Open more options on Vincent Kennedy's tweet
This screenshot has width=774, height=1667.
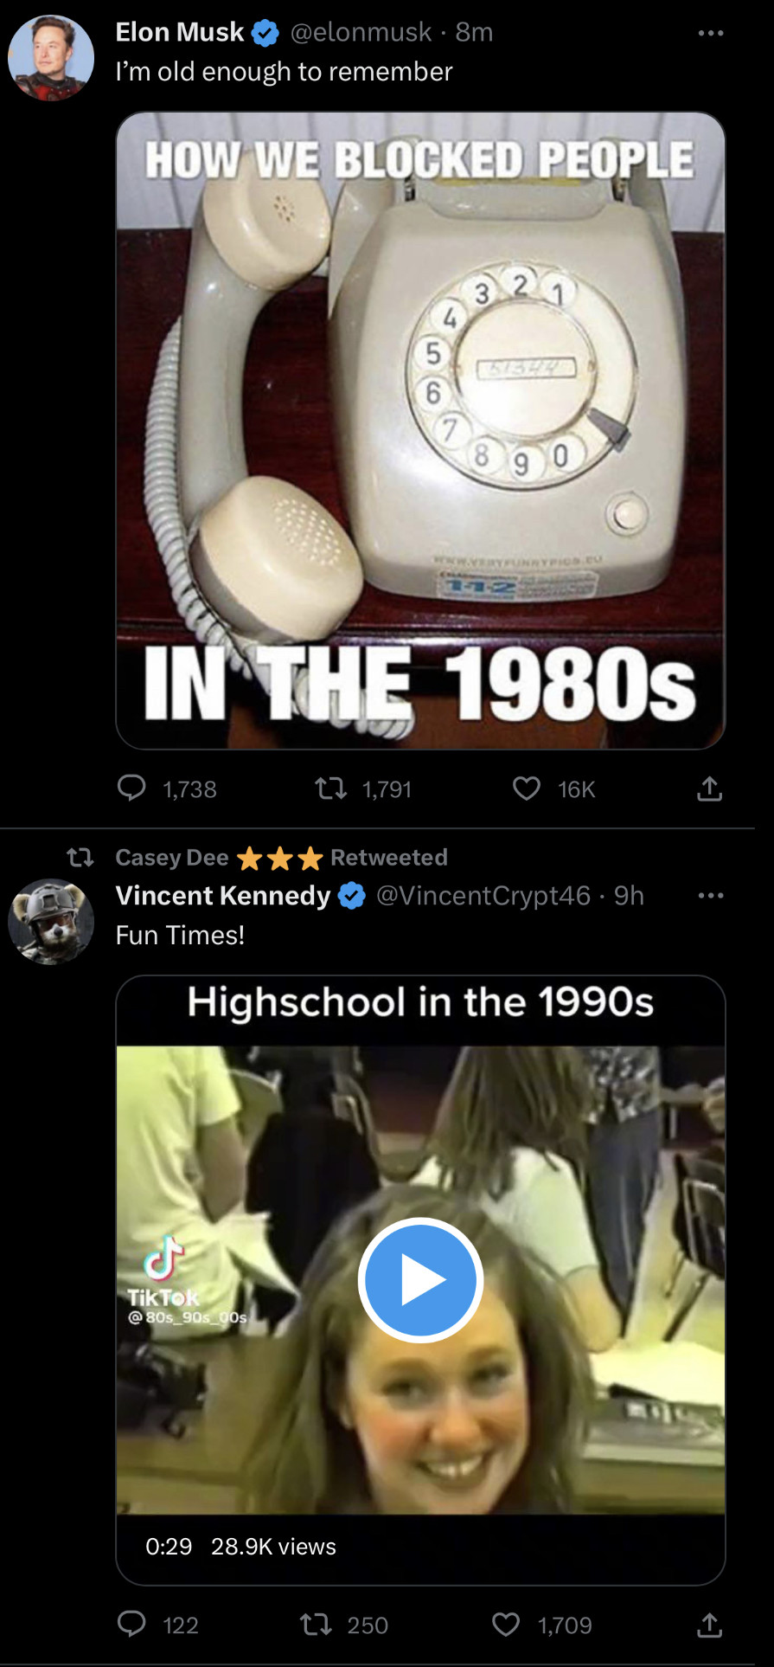click(710, 895)
